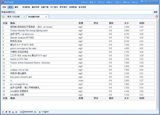Skip to next track icon
Image resolution: width=160 pixels, height=115 pixels.
(35, 112)
